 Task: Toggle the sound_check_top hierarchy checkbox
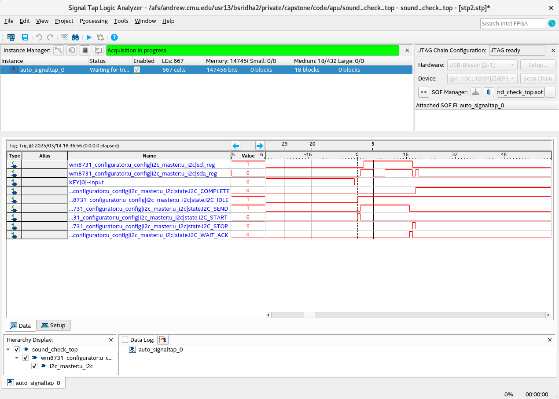(x=17, y=349)
